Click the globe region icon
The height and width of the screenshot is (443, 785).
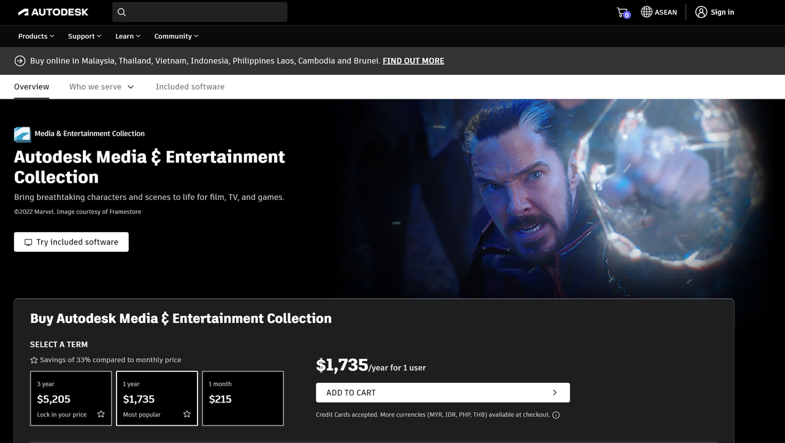[x=646, y=12]
